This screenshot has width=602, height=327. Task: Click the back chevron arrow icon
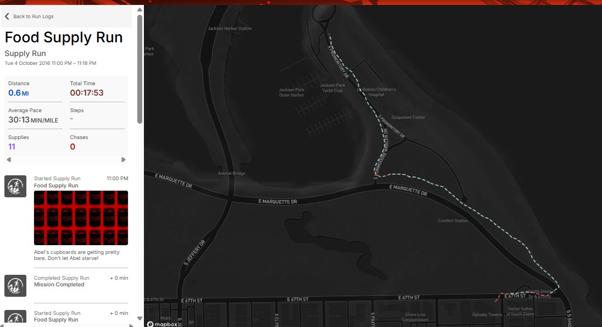pyautogui.click(x=7, y=16)
